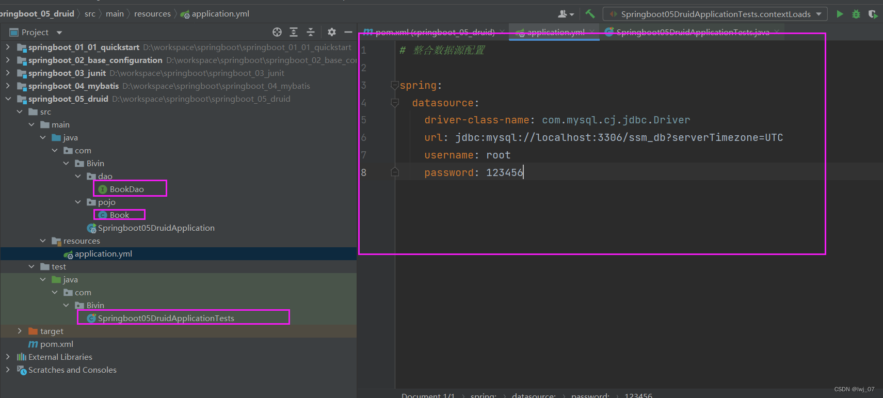
Task: Collapse all nodes in Project panel
Action: [311, 32]
